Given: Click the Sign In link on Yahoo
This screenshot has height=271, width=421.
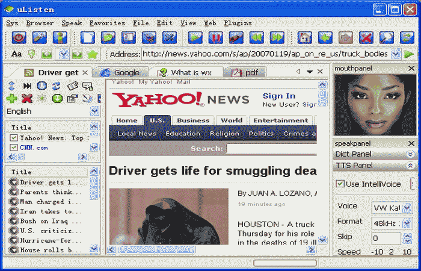Looking at the screenshot, I should click(x=279, y=96).
